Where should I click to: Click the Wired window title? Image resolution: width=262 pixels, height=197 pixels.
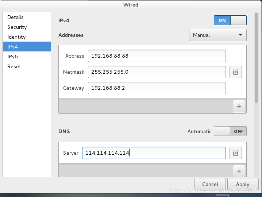pos(131,5)
